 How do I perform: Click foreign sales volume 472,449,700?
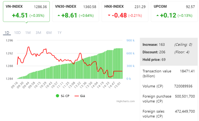(185, 111)
